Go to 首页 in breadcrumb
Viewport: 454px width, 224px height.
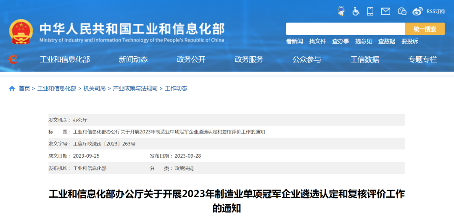click(24, 89)
